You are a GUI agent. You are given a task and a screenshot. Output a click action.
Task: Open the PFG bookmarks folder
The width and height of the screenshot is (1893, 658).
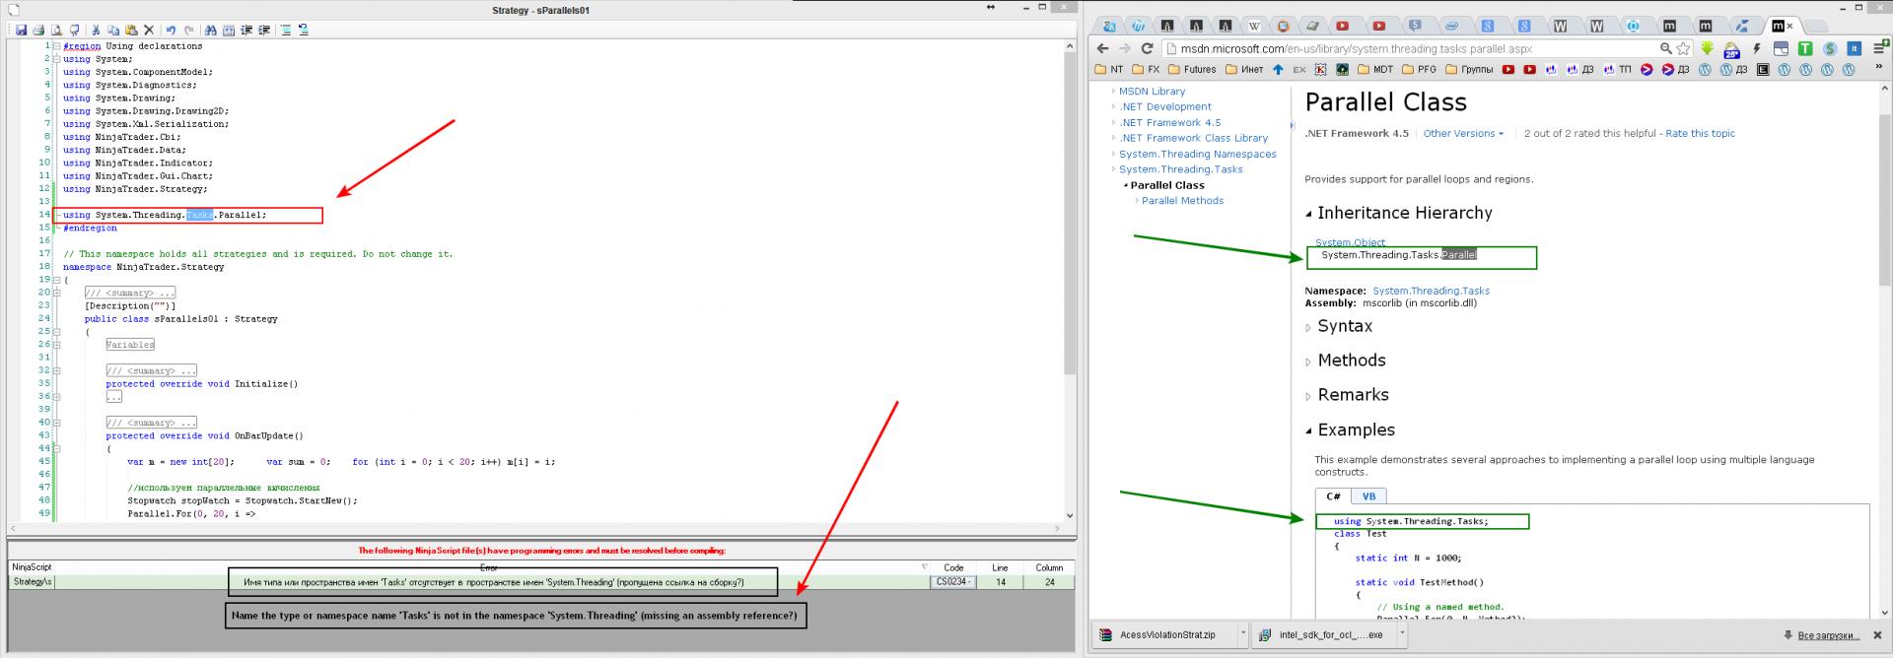click(x=1419, y=69)
